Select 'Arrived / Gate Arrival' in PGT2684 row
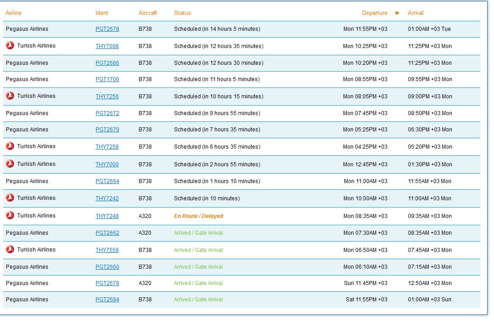 point(199,300)
